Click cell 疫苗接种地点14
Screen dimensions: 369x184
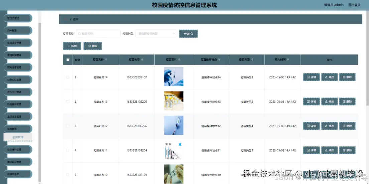(211, 77)
